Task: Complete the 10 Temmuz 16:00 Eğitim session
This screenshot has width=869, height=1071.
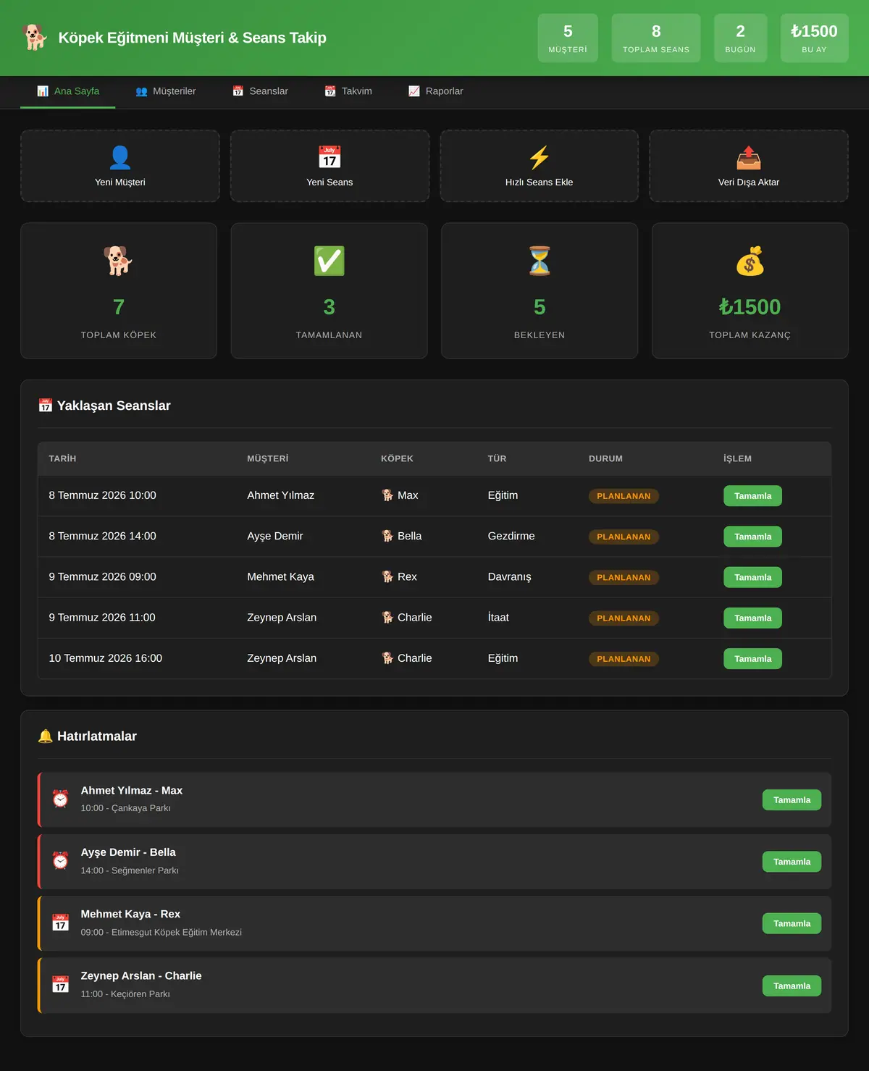Action: [x=753, y=659]
